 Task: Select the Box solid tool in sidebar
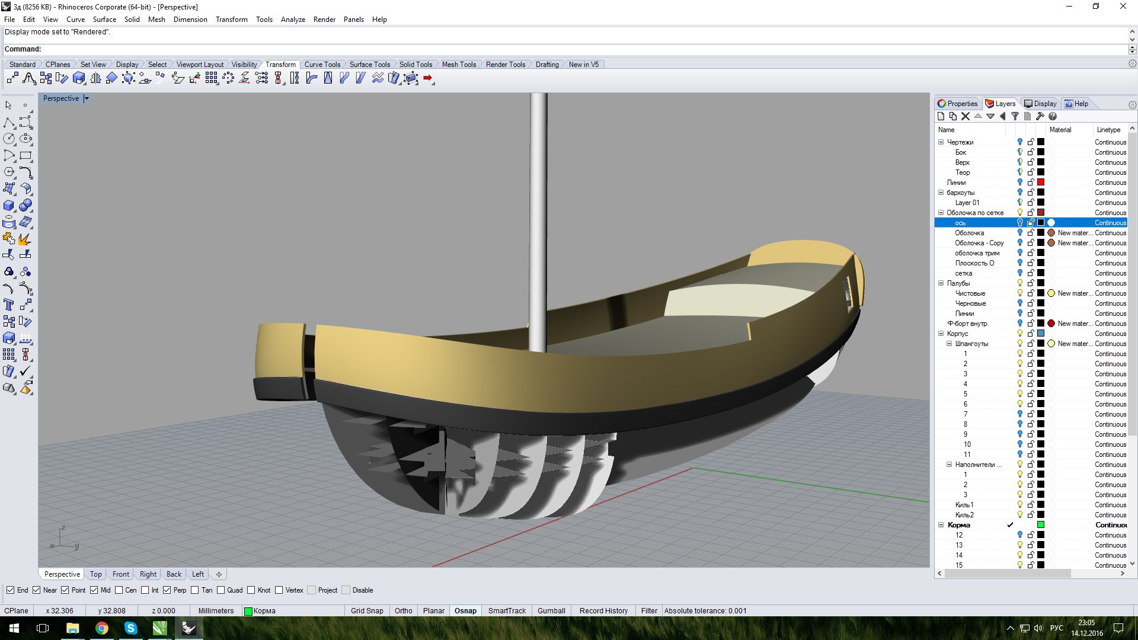(x=9, y=206)
